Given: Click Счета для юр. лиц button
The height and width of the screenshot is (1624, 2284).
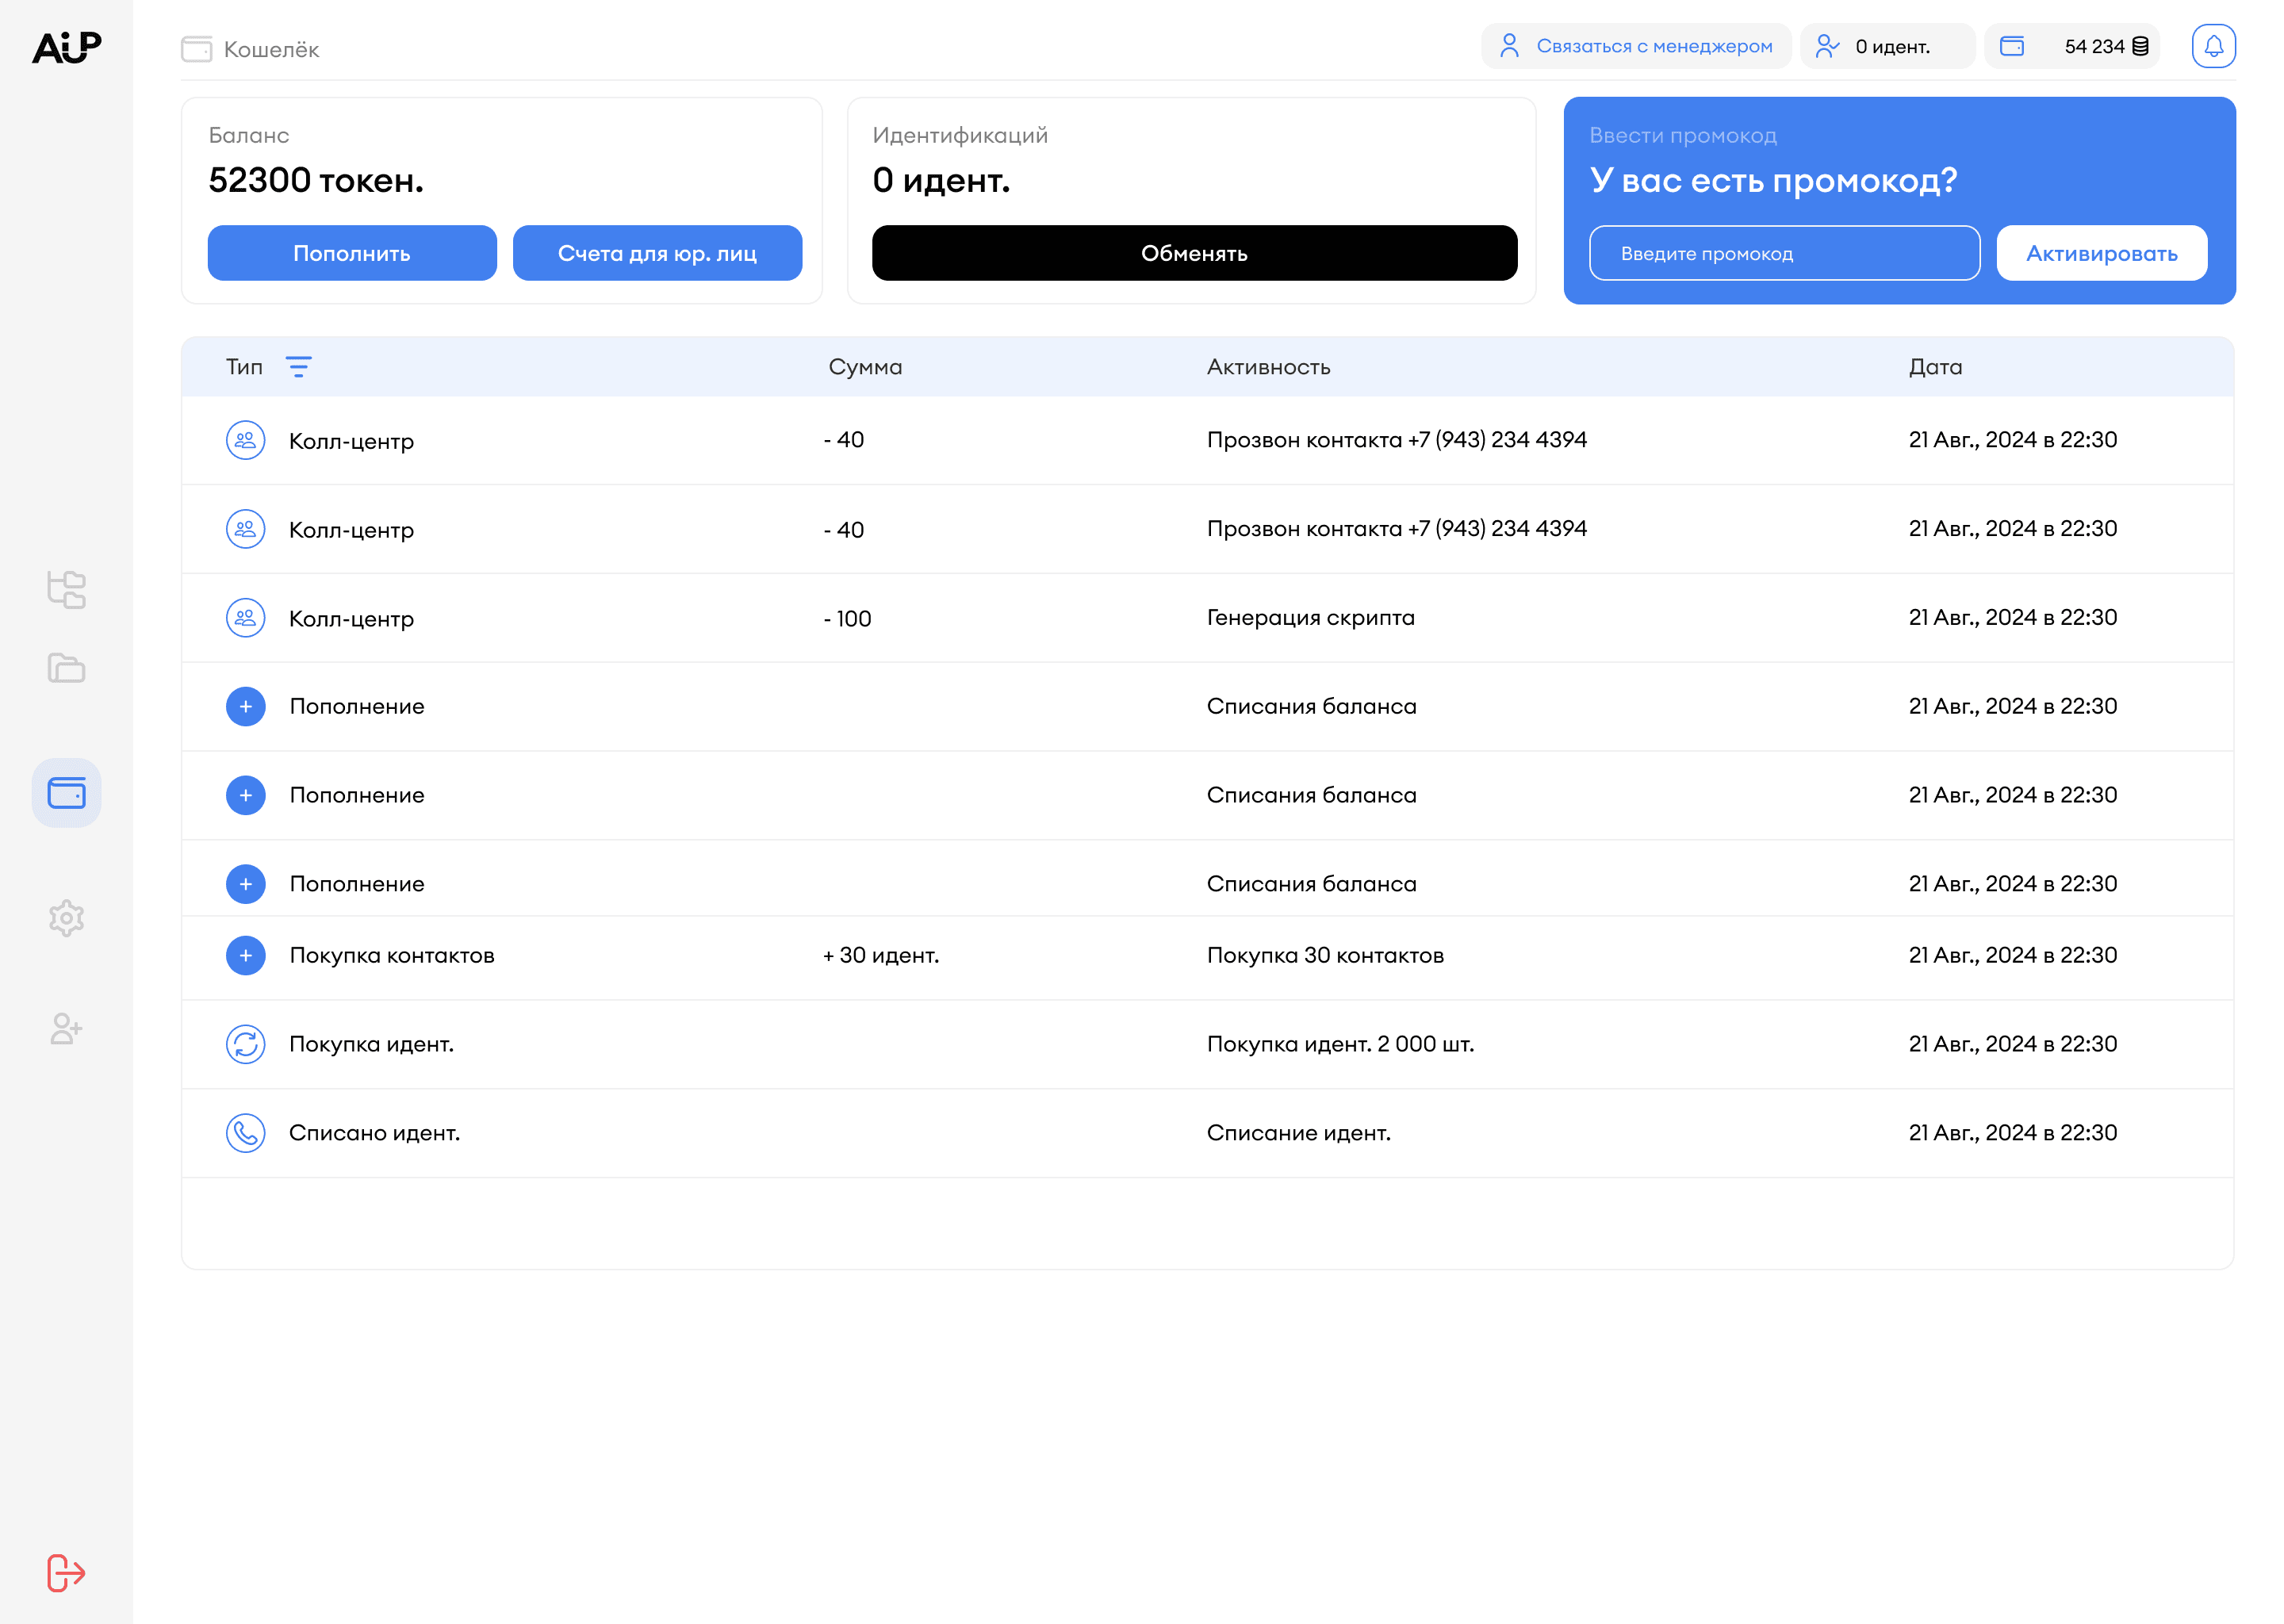Looking at the screenshot, I should (x=657, y=253).
